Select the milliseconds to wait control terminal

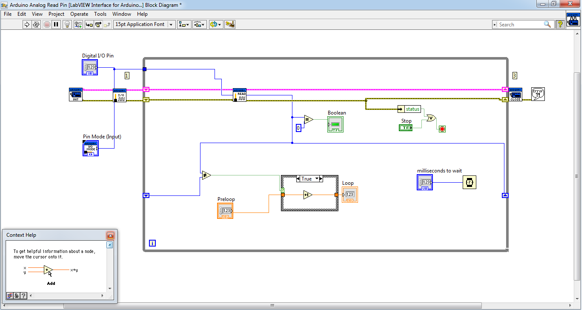(425, 182)
